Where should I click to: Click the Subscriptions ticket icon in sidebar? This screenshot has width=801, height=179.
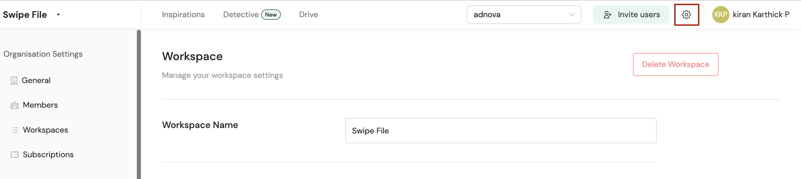click(x=15, y=155)
